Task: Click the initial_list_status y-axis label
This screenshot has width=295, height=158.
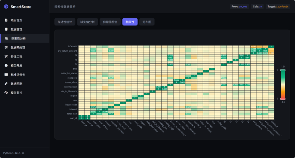Action: [69, 73]
